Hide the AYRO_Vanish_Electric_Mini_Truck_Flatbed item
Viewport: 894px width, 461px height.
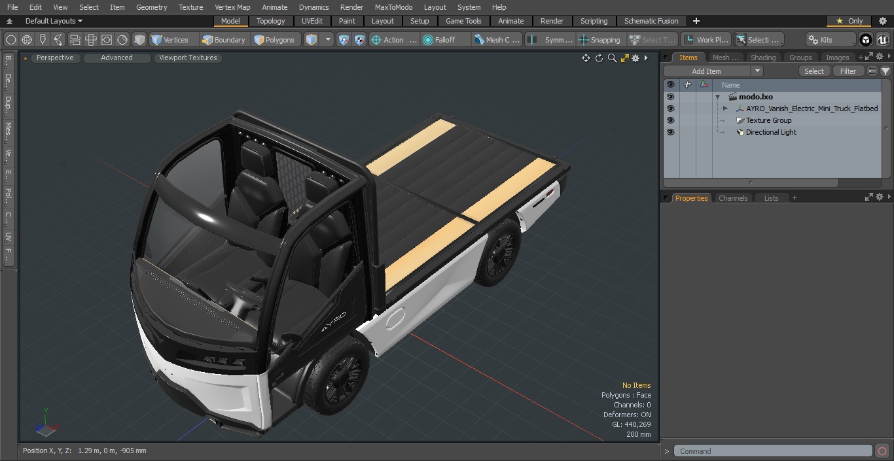(x=670, y=109)
